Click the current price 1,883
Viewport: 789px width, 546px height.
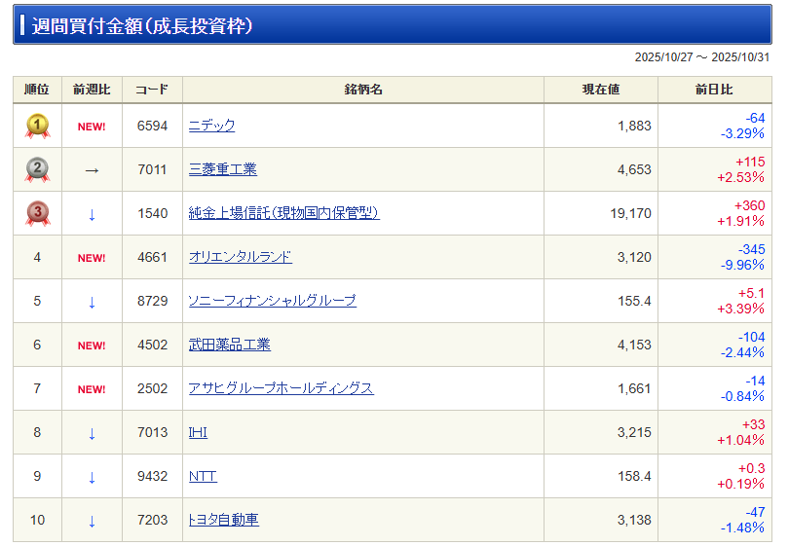pyautogui.click(x=634, y=126)
